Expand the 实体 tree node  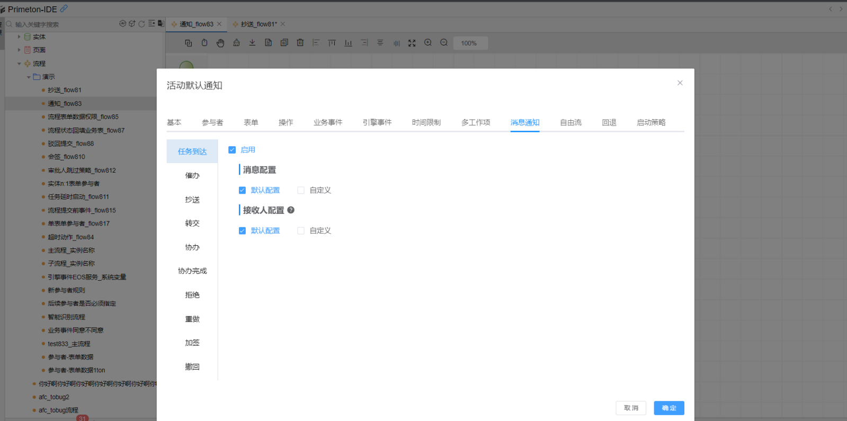tap(19, 37)
